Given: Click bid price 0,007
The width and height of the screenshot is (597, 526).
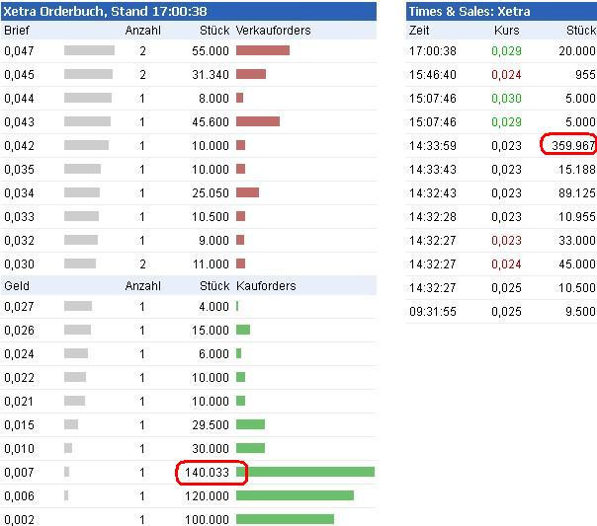Looking at the screenshot, I should (19, 472).
